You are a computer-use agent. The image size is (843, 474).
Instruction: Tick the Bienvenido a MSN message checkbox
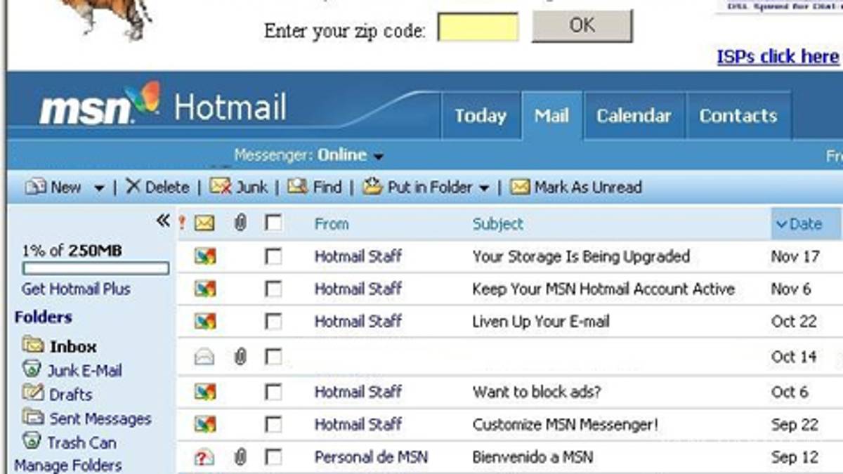tap(273, 457)
